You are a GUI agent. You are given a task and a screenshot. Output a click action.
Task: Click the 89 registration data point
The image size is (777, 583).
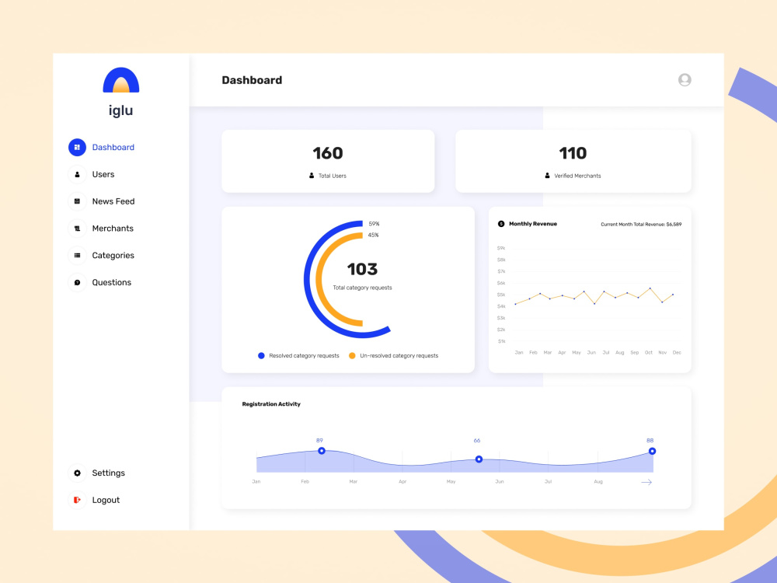tap(322, 451)
